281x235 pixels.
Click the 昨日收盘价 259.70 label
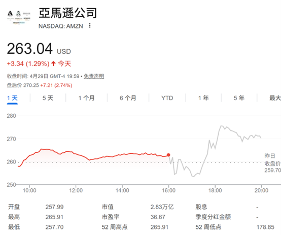pos(272,163)
